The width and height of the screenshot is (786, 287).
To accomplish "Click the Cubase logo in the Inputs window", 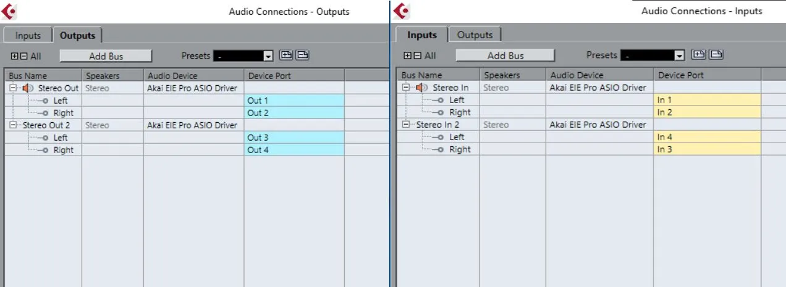I will [402, 11].
